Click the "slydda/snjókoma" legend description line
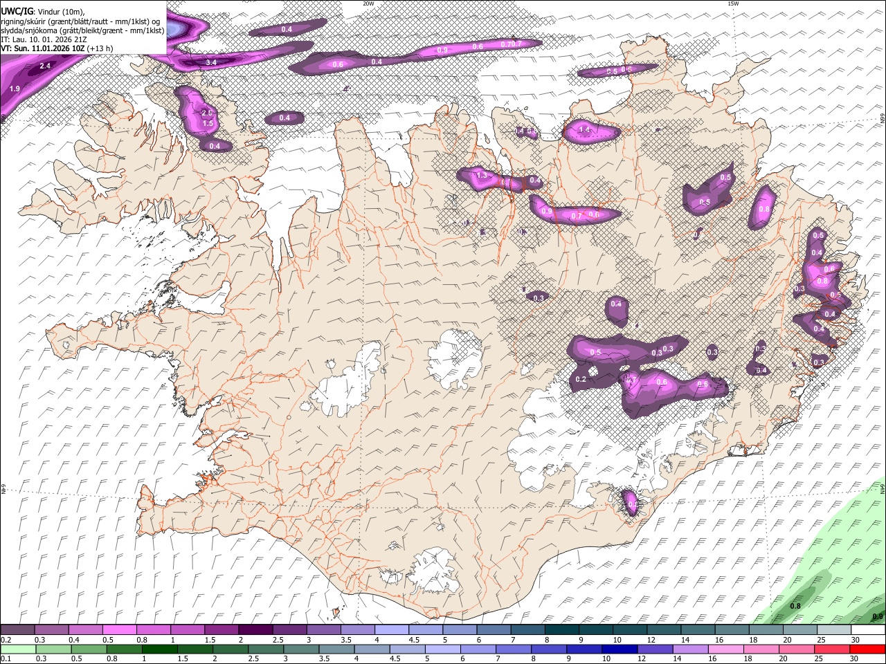This screenshot has height=664, width=886. pos(82,30)
